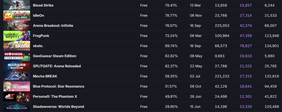Select Blood Strike's 79.41% rating cell
The image size is (282, 112).
(x=171, y=5)
